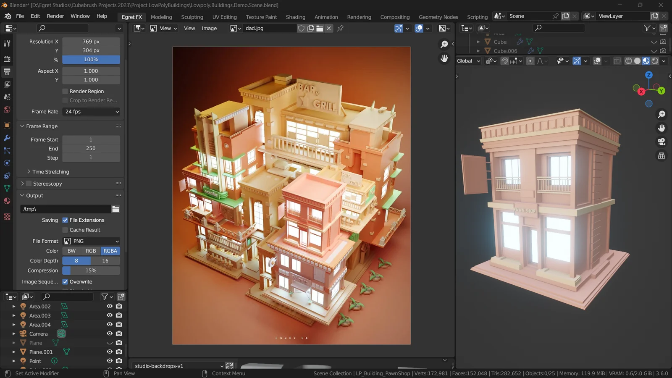Open the Modifier Properties wrench icon
This screenshot has height=378, width=672.
tap(7, 137)
